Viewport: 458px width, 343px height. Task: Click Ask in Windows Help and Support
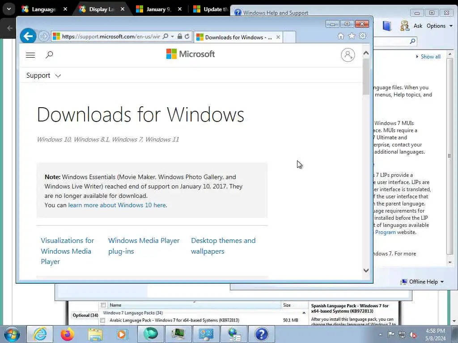pos(418,26)
